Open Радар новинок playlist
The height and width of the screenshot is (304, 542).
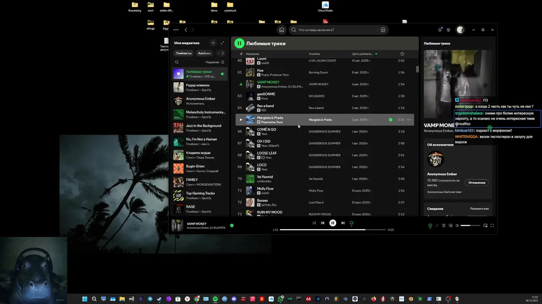click(200, 87)
